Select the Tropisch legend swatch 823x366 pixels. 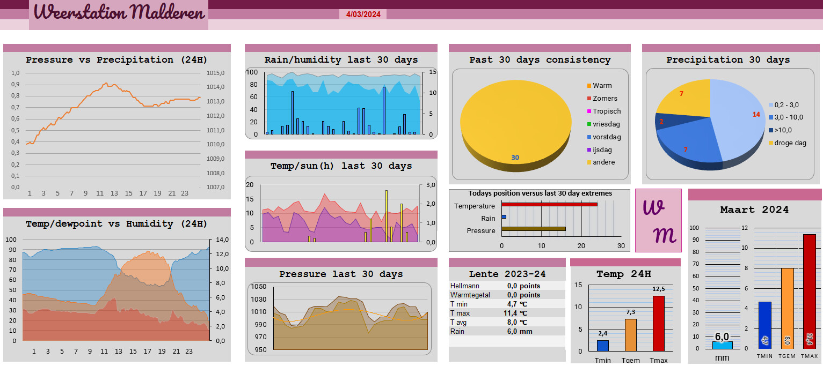pyautogui.click(x=589, y=111)
